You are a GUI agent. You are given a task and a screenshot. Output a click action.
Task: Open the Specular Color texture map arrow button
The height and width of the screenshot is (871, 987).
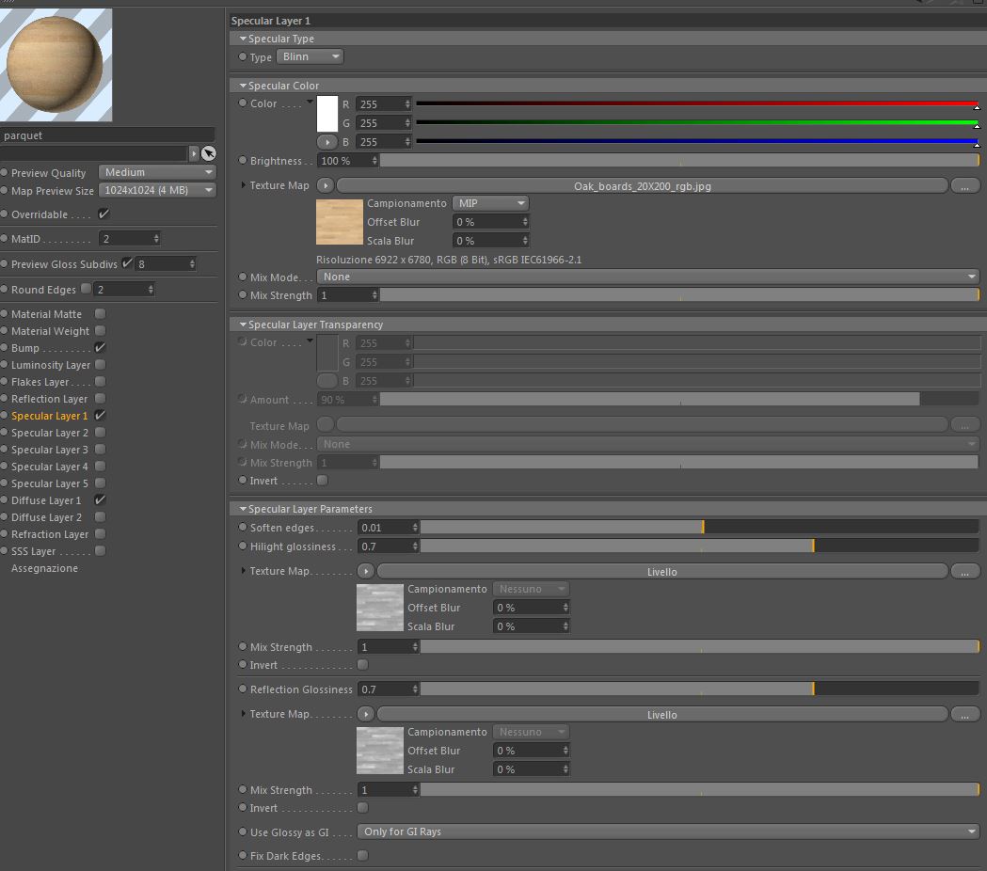[x=326, y=185]
